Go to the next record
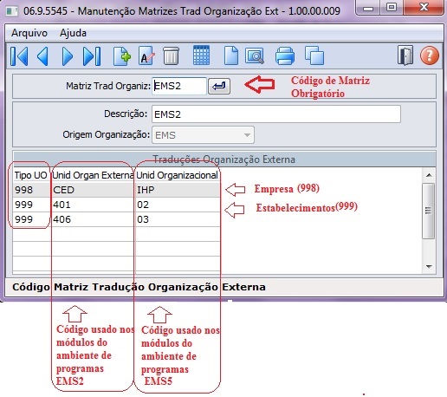The image size is (447, 397). pyautogui.click(x=68, y=56)
